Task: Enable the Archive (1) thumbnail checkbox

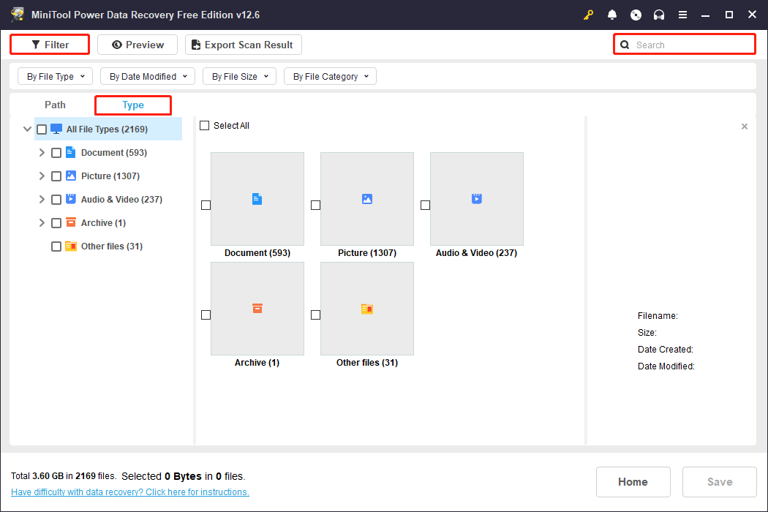Action: tap(206, 315)
